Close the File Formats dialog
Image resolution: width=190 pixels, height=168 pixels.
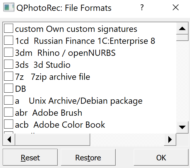pyautogui.click(x=176, y=8)
